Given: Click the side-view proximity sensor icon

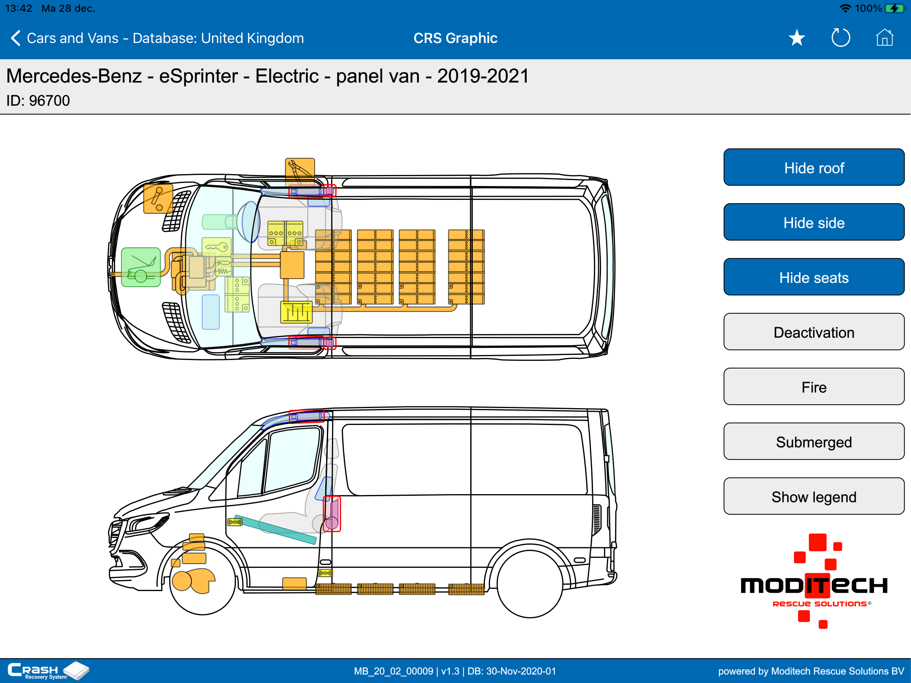Looking at the screenshot, I should (235, 522).
